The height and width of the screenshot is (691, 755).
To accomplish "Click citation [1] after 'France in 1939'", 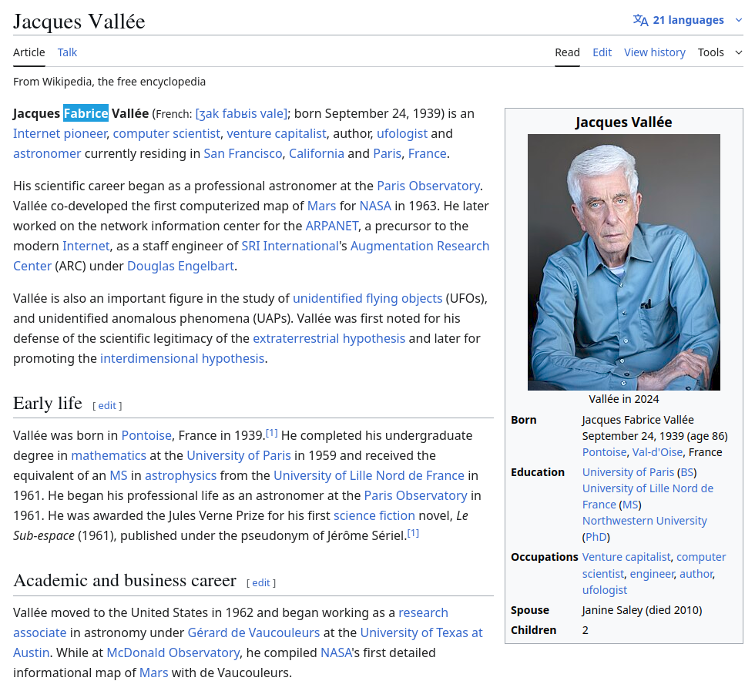I will coord(272,433).
